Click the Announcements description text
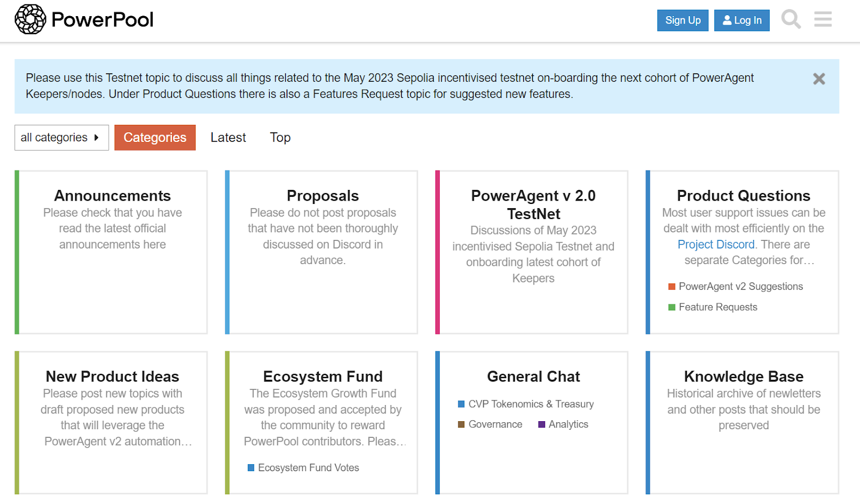The width and height of the screenshot is (860, 504). click(x=112, y=229)
